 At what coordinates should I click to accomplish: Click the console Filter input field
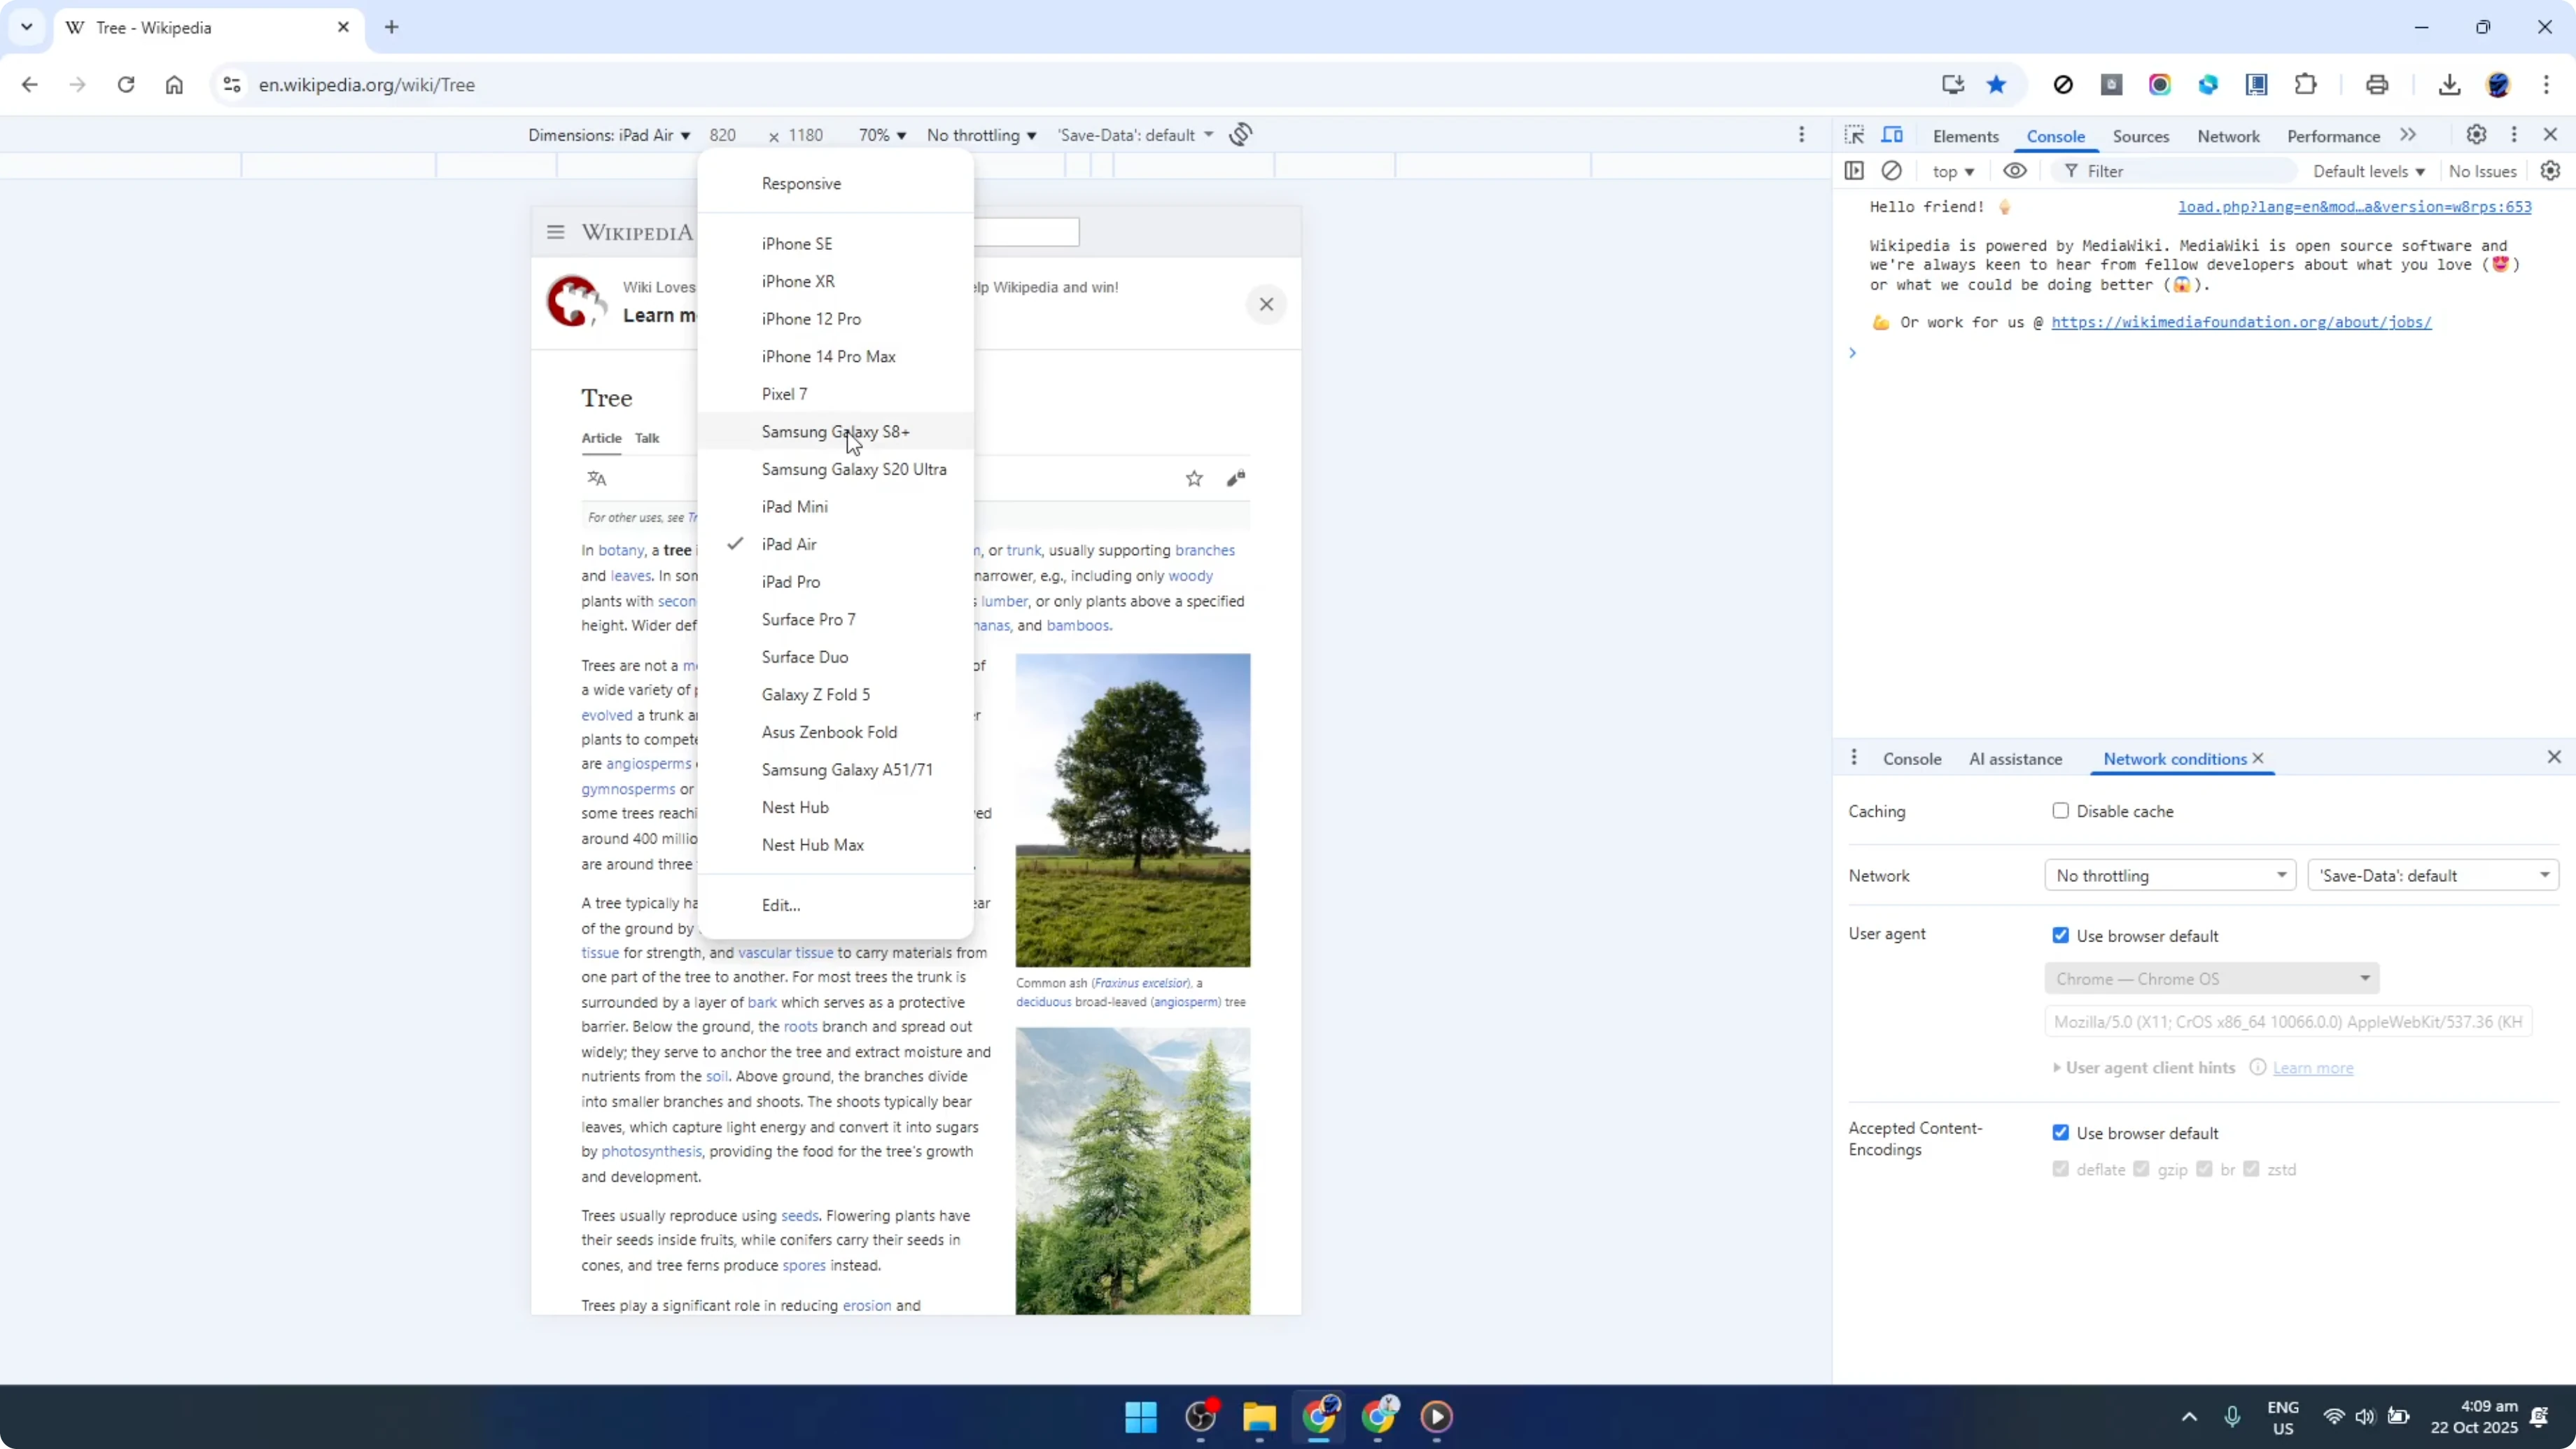[2150, 171]
